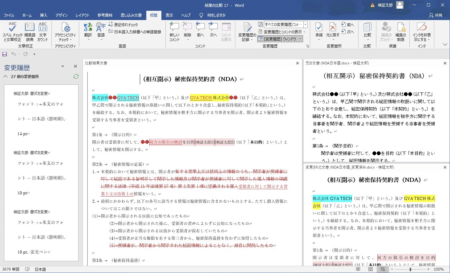
Task: Open the 差し込み文書 tab
Action: click(x=131, y=15)
